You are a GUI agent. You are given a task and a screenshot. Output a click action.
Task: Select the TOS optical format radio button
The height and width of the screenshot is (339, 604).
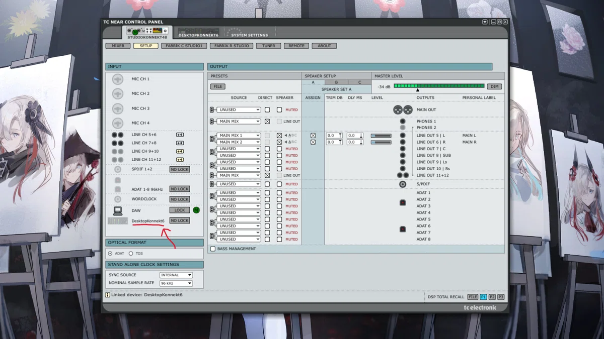(131, 254)
